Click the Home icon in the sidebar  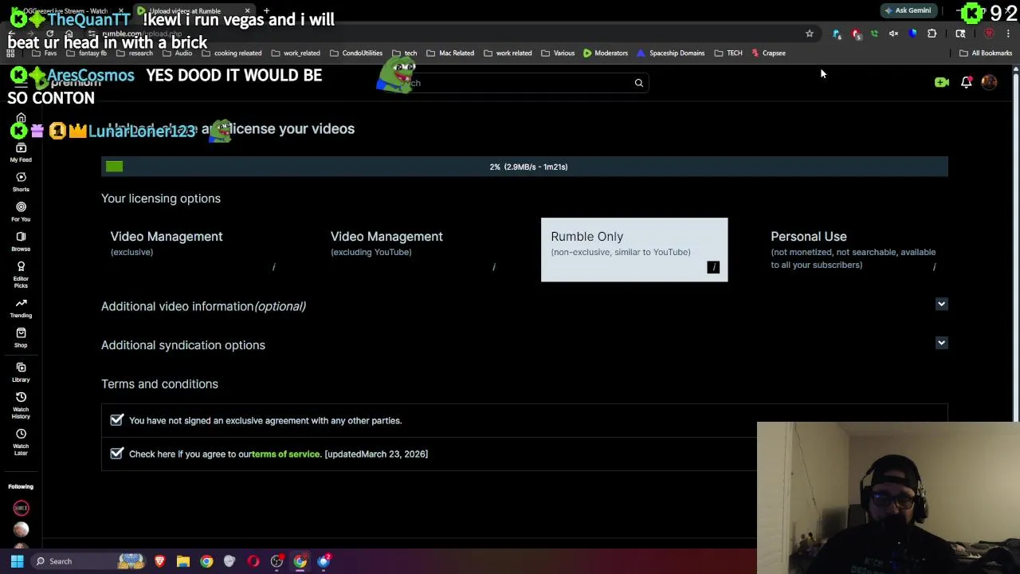click(21, 118)
